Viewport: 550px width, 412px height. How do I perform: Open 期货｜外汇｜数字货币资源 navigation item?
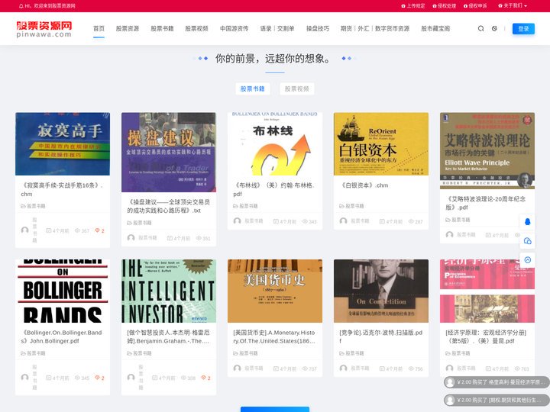pyautogui.click(x=375, y=28)
